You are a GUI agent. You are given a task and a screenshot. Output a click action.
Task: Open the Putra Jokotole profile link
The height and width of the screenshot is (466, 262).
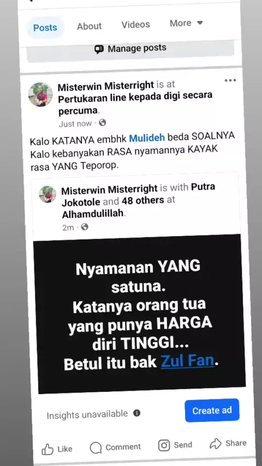(x=138, y=194)
